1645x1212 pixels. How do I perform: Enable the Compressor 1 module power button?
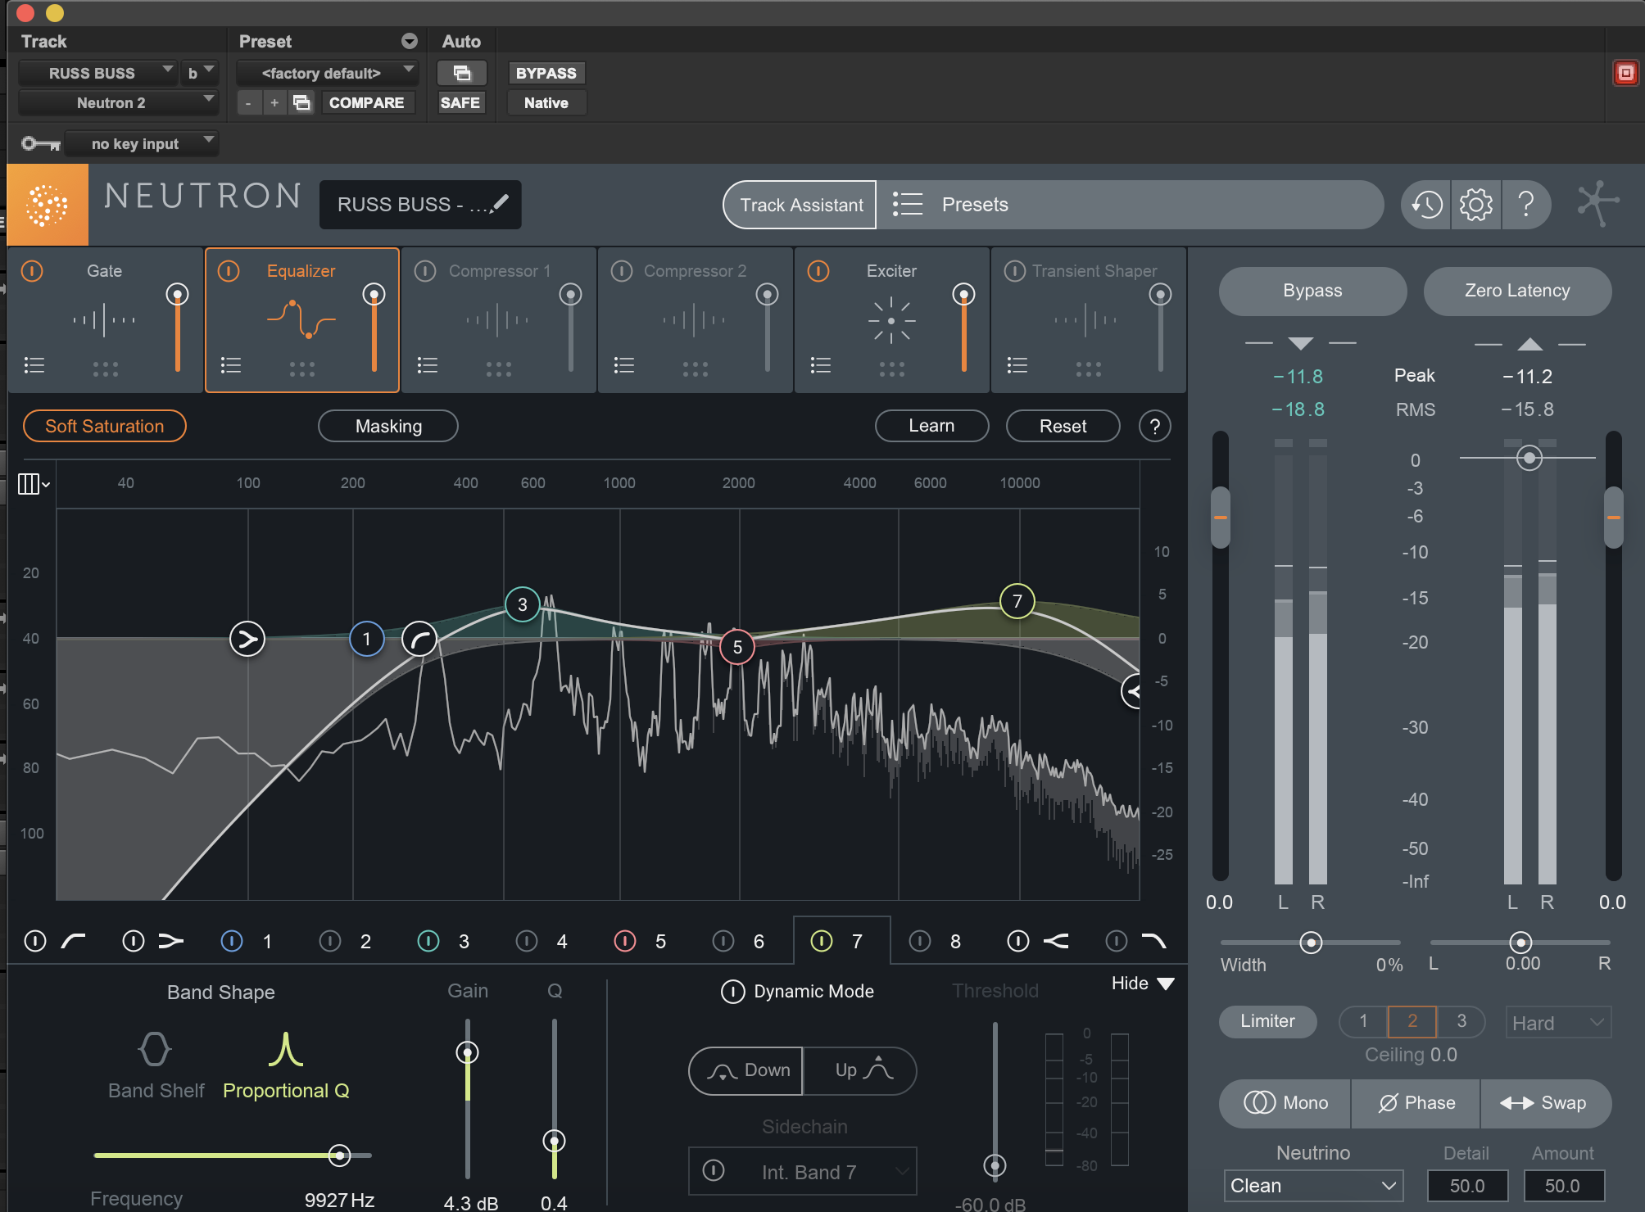(x=425, y=271)
